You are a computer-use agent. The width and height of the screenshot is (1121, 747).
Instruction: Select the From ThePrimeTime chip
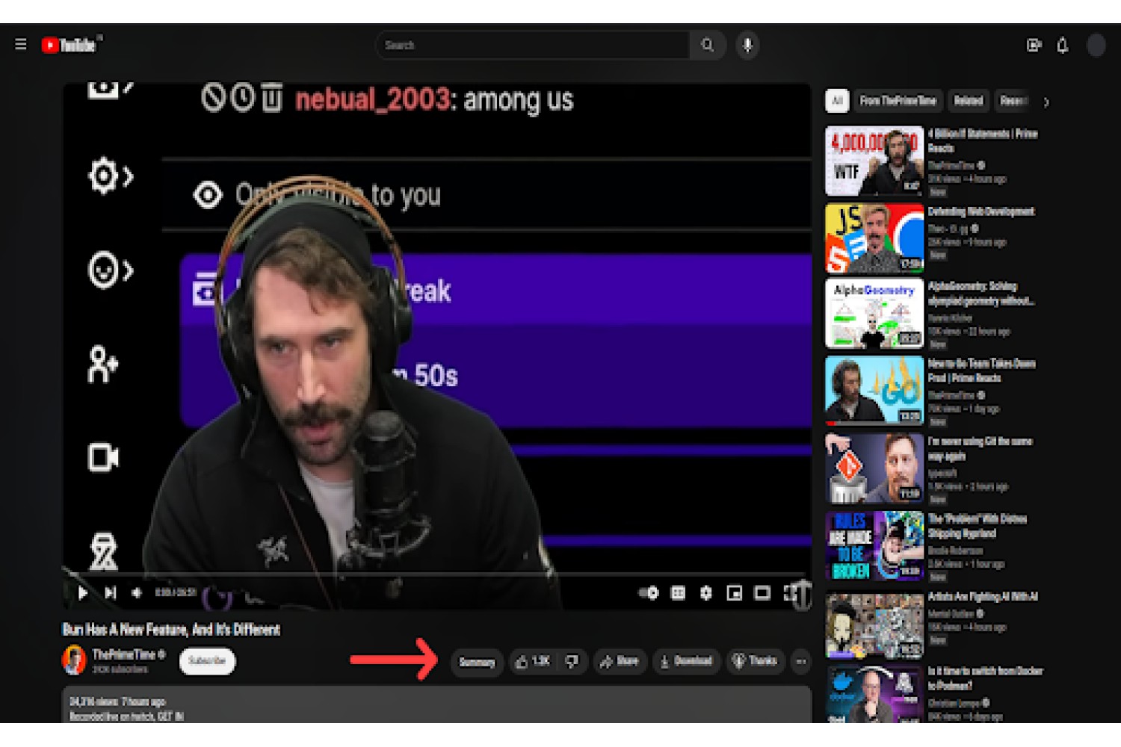tap(898, 101)
